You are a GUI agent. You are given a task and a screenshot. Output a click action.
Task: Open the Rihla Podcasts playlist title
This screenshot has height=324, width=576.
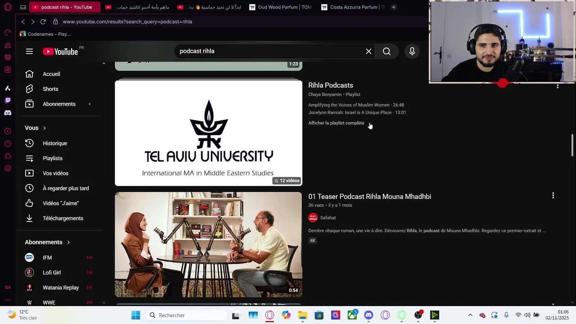[x=331, y=85]
